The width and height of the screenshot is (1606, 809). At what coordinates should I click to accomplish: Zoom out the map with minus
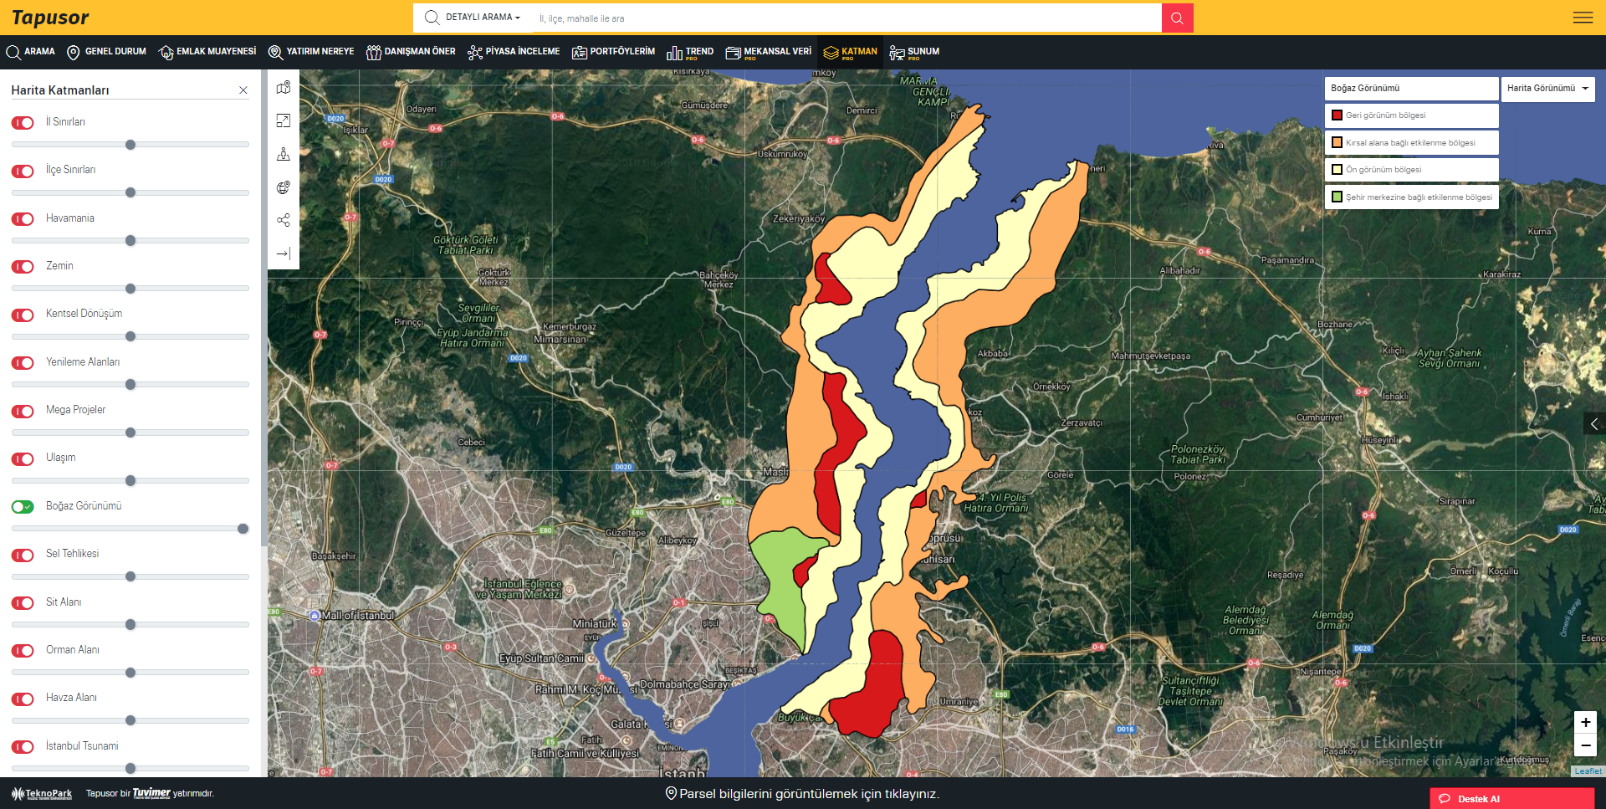(x=1585, y=745)
